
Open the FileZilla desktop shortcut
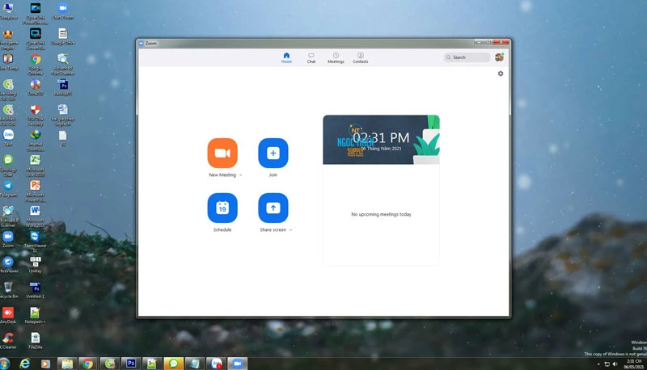click(x=35, y=338)
